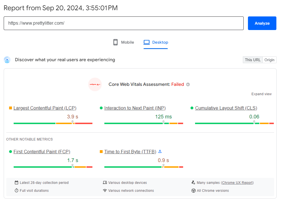
Task: Switch to Origin data view
Action: click(269, 60)
